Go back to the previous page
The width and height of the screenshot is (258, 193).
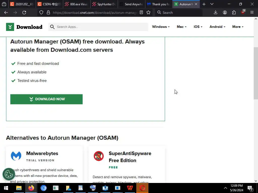pos(6,13)
